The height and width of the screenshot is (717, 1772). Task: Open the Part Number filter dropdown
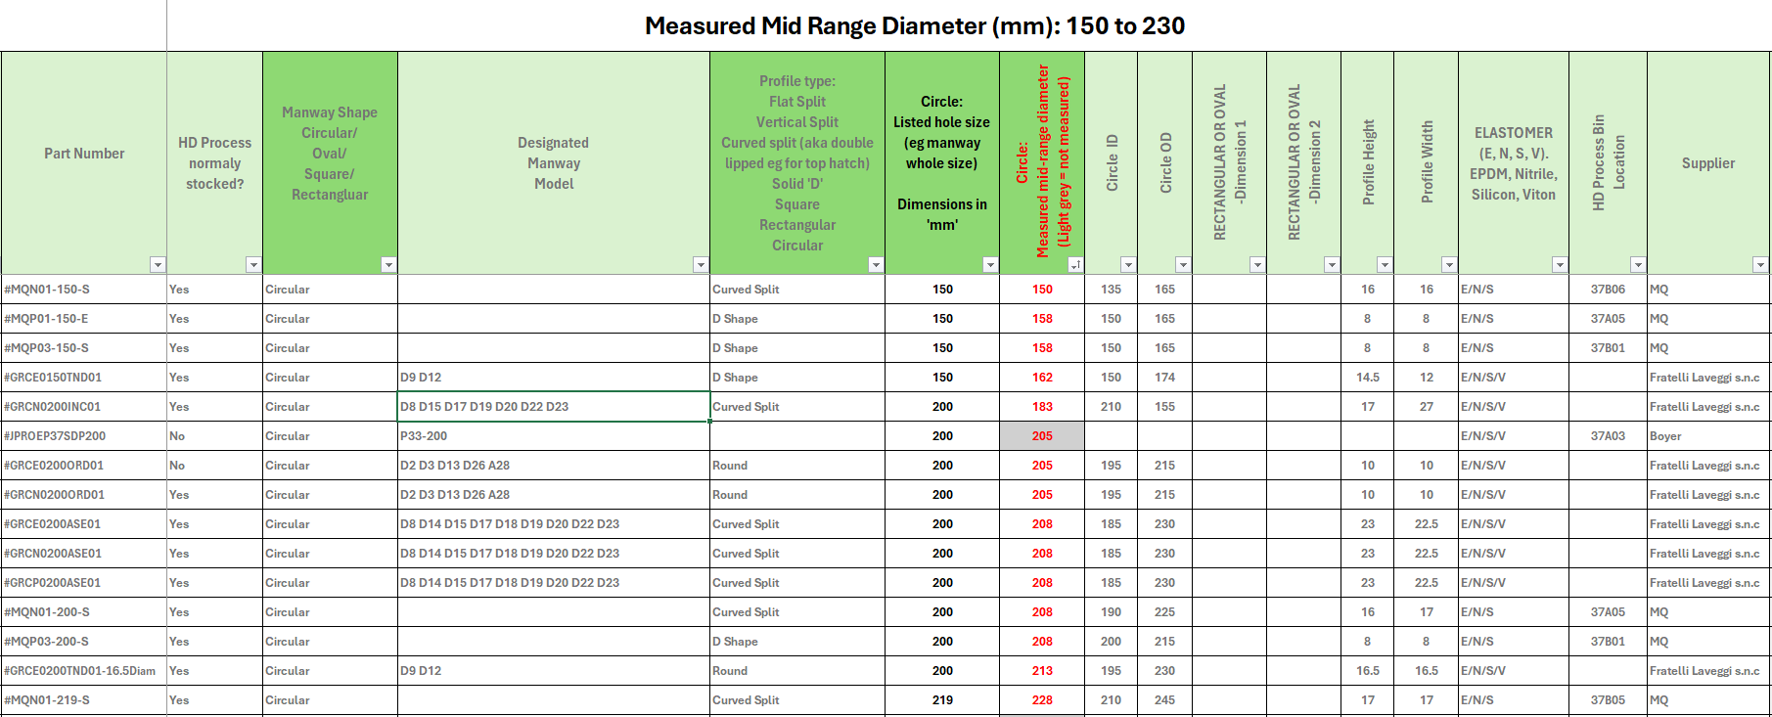pyautogui.click(x=158, y=265)
